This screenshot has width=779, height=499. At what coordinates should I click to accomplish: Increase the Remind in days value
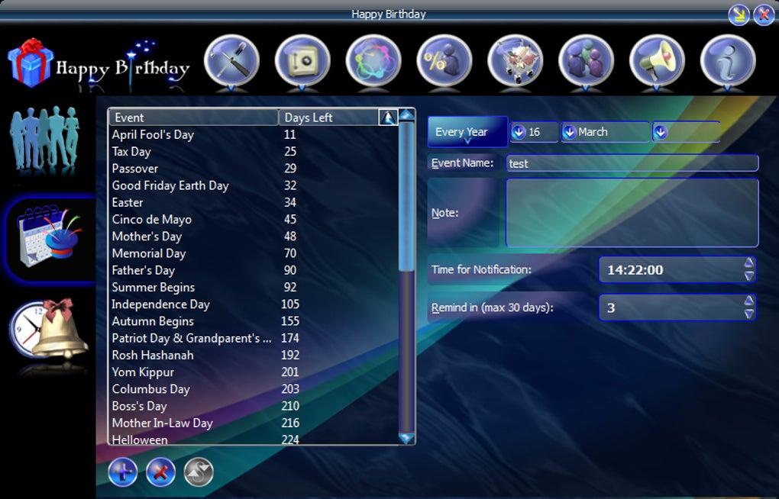(748, 301)
